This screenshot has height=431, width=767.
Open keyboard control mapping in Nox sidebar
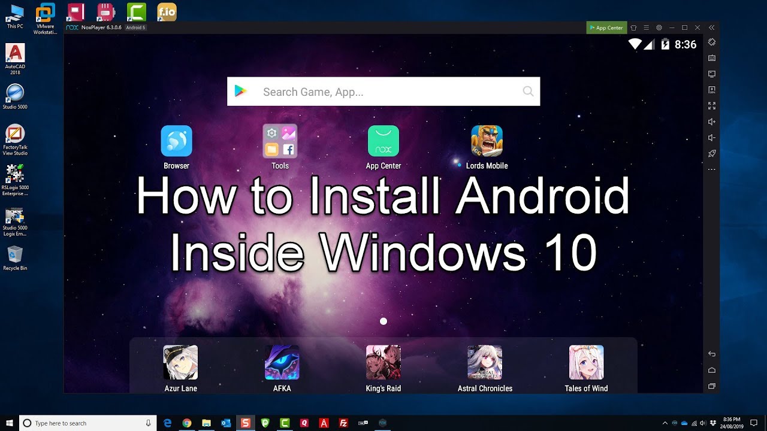point(712,58)
